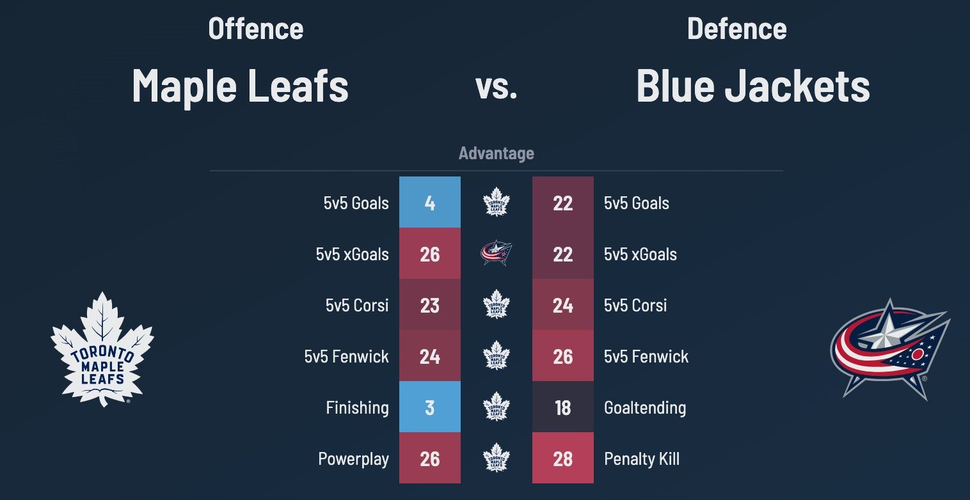Click the Powerplay row label
The image size is (970, 500).
(x=353, y=459)
